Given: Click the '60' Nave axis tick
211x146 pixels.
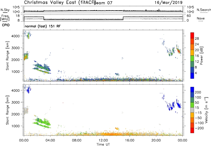Looking at the screenshot, I should click(189, 16).
